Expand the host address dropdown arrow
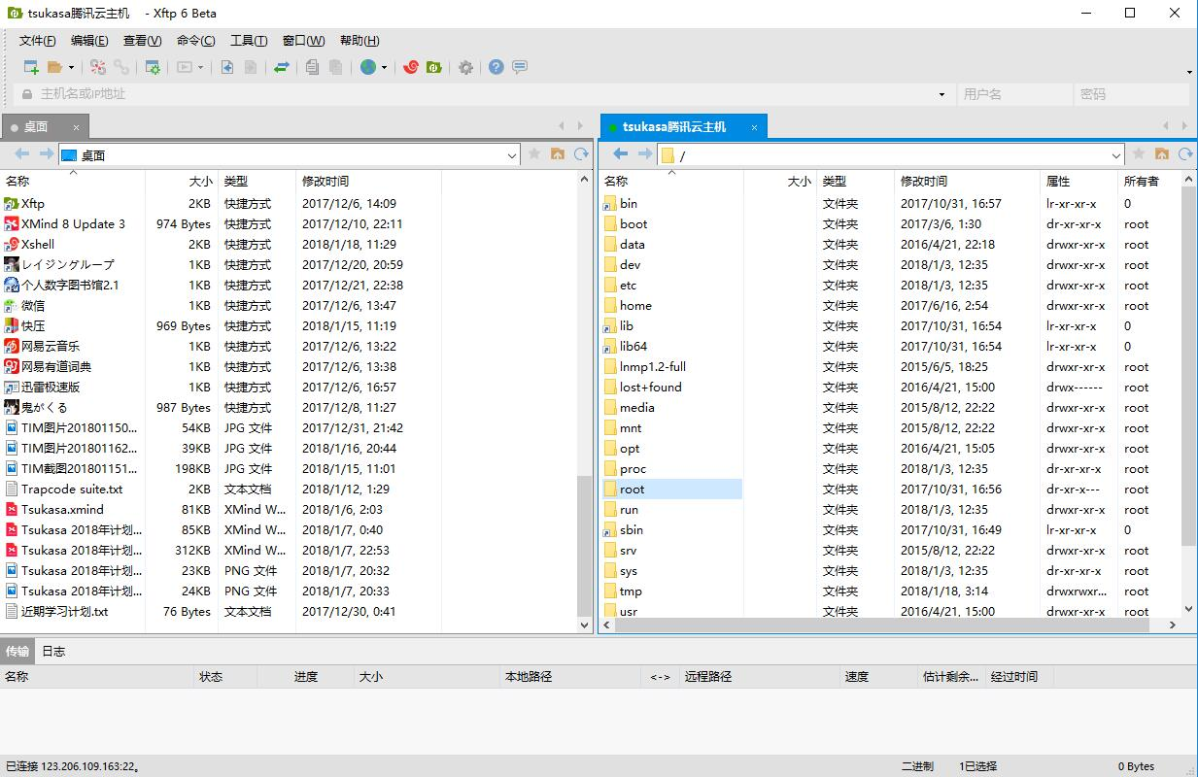 (941, 94)
